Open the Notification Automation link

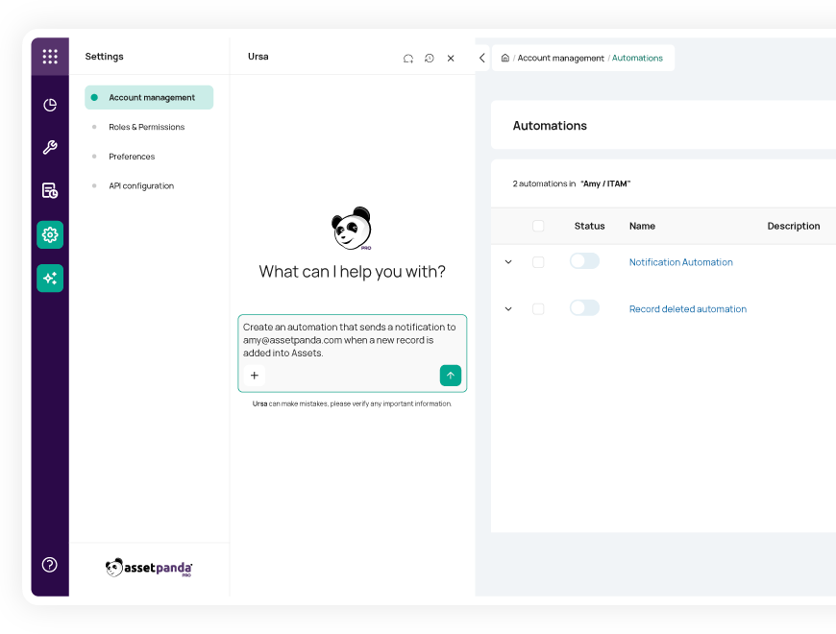680,262
